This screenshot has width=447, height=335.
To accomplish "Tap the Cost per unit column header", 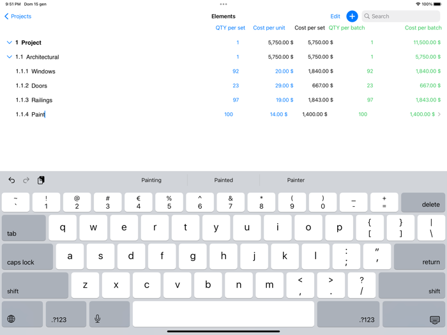I will [x=269, y=27].
